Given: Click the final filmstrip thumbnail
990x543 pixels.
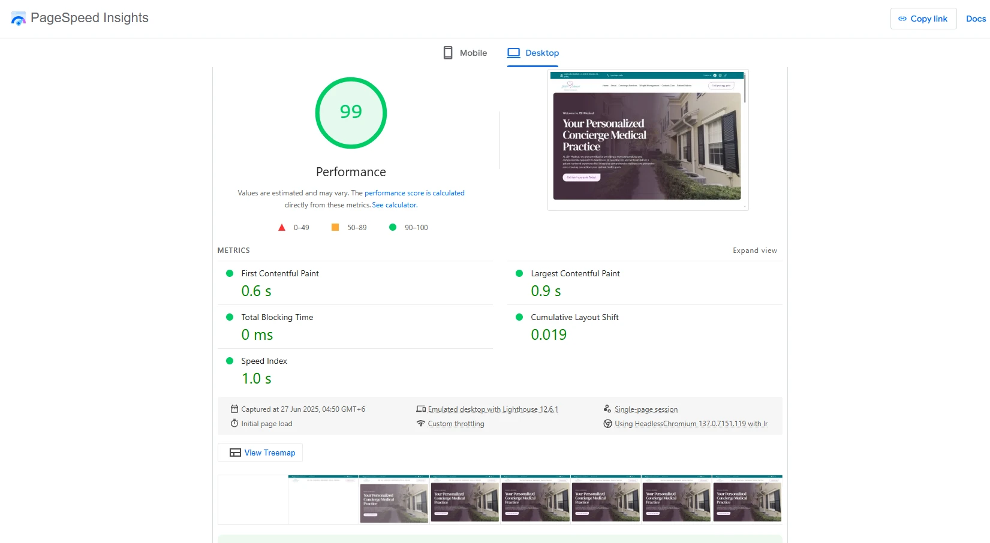Looking at the screenshot, I should point(747,499).
